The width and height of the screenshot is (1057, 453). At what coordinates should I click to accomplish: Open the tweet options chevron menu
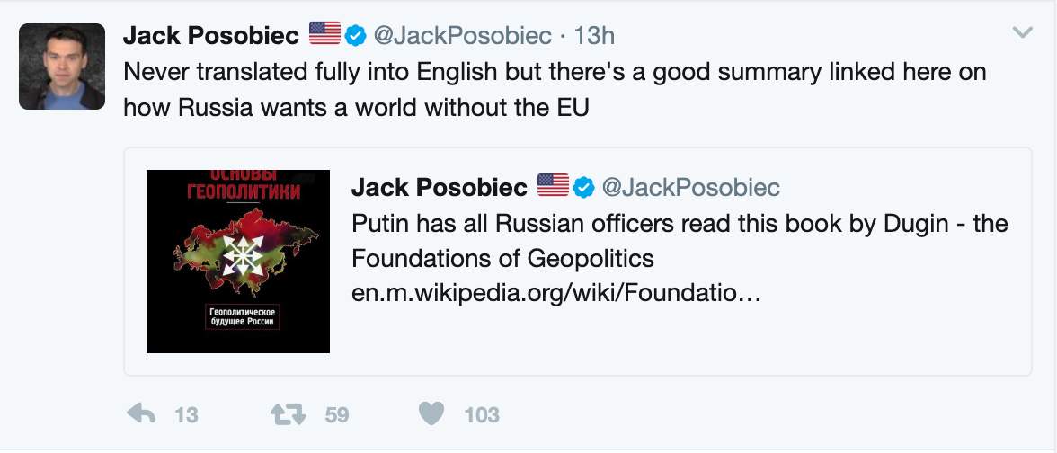coord(1023,33)
